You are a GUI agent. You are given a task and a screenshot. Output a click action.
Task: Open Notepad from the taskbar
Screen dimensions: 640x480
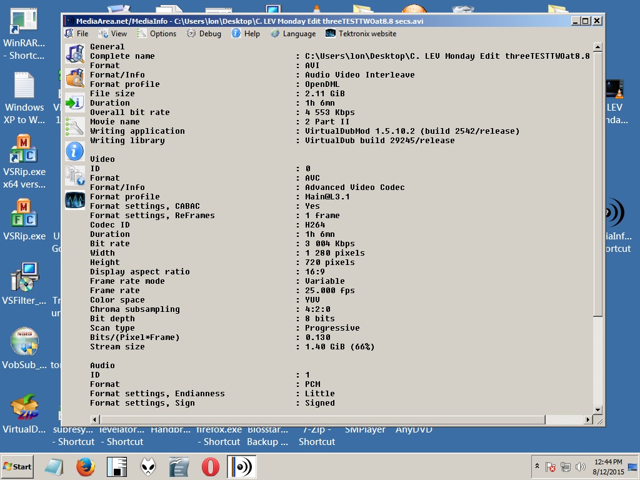[54, 466]
